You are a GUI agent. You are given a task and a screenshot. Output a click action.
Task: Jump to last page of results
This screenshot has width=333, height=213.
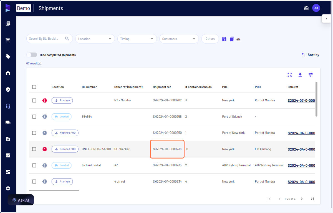(x=312, y=199)
